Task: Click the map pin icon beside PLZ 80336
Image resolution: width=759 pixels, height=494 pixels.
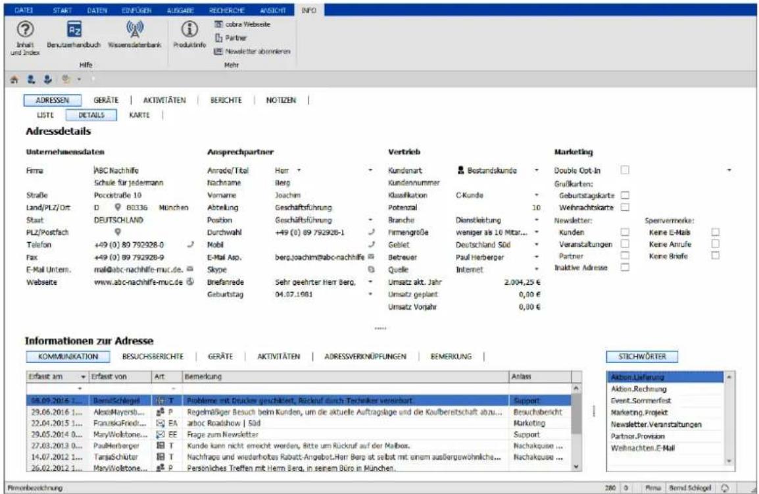Action: click(x=118, y=207)
